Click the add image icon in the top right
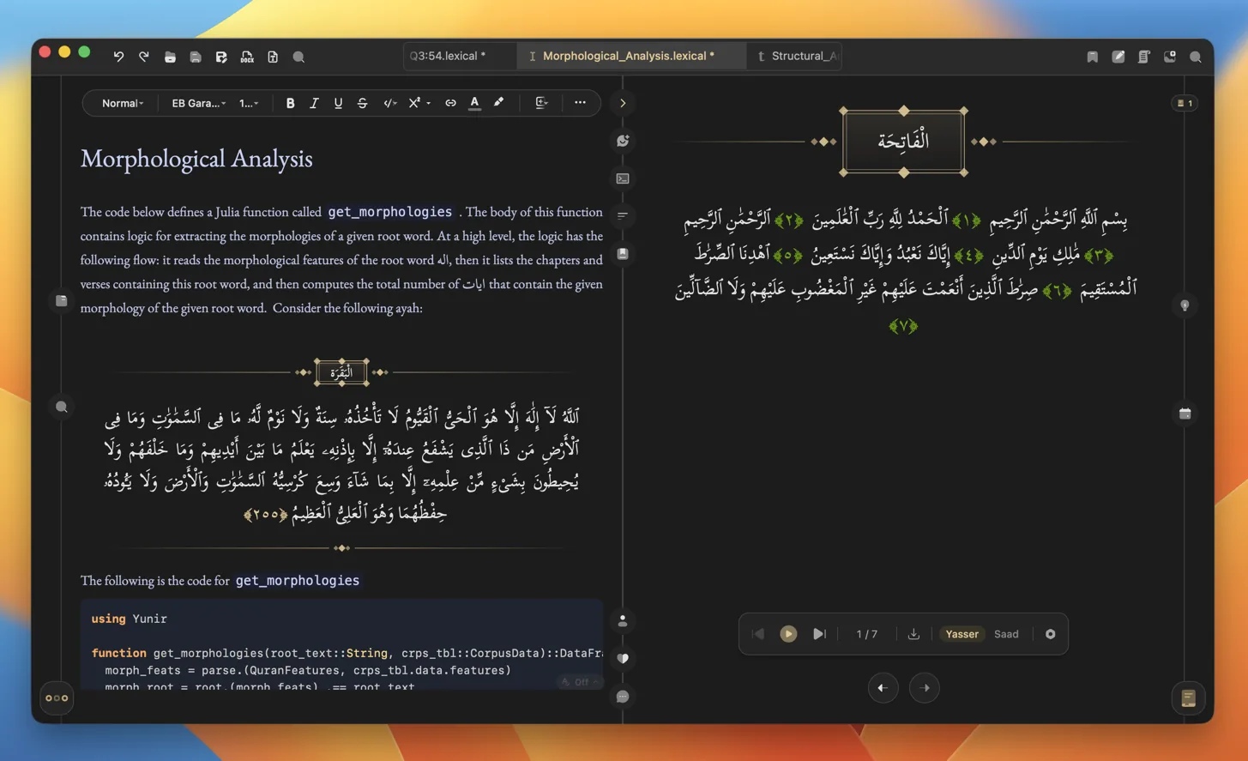 1169,57
